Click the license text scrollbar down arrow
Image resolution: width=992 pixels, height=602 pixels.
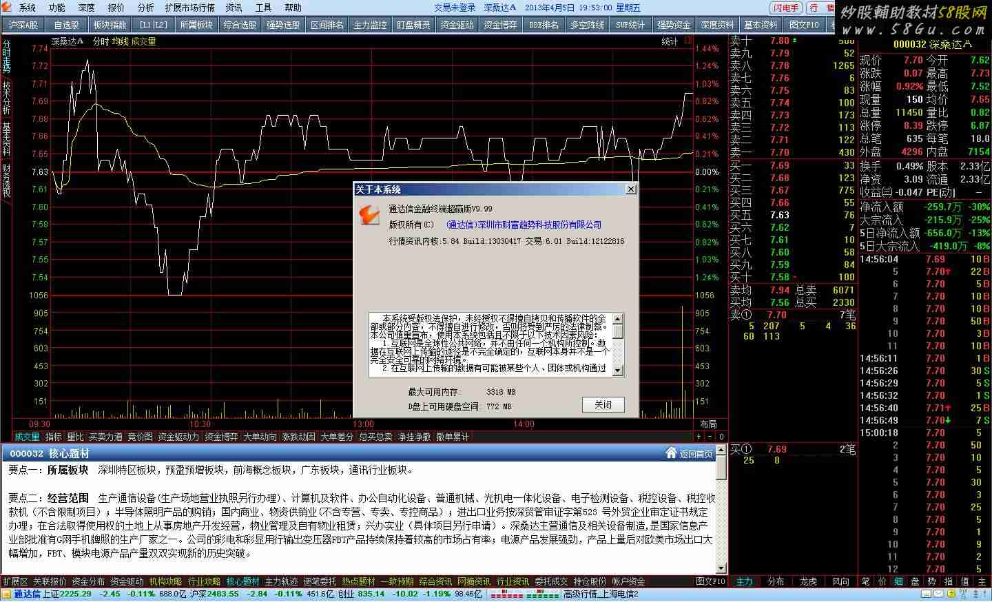[x=617, y=370]
